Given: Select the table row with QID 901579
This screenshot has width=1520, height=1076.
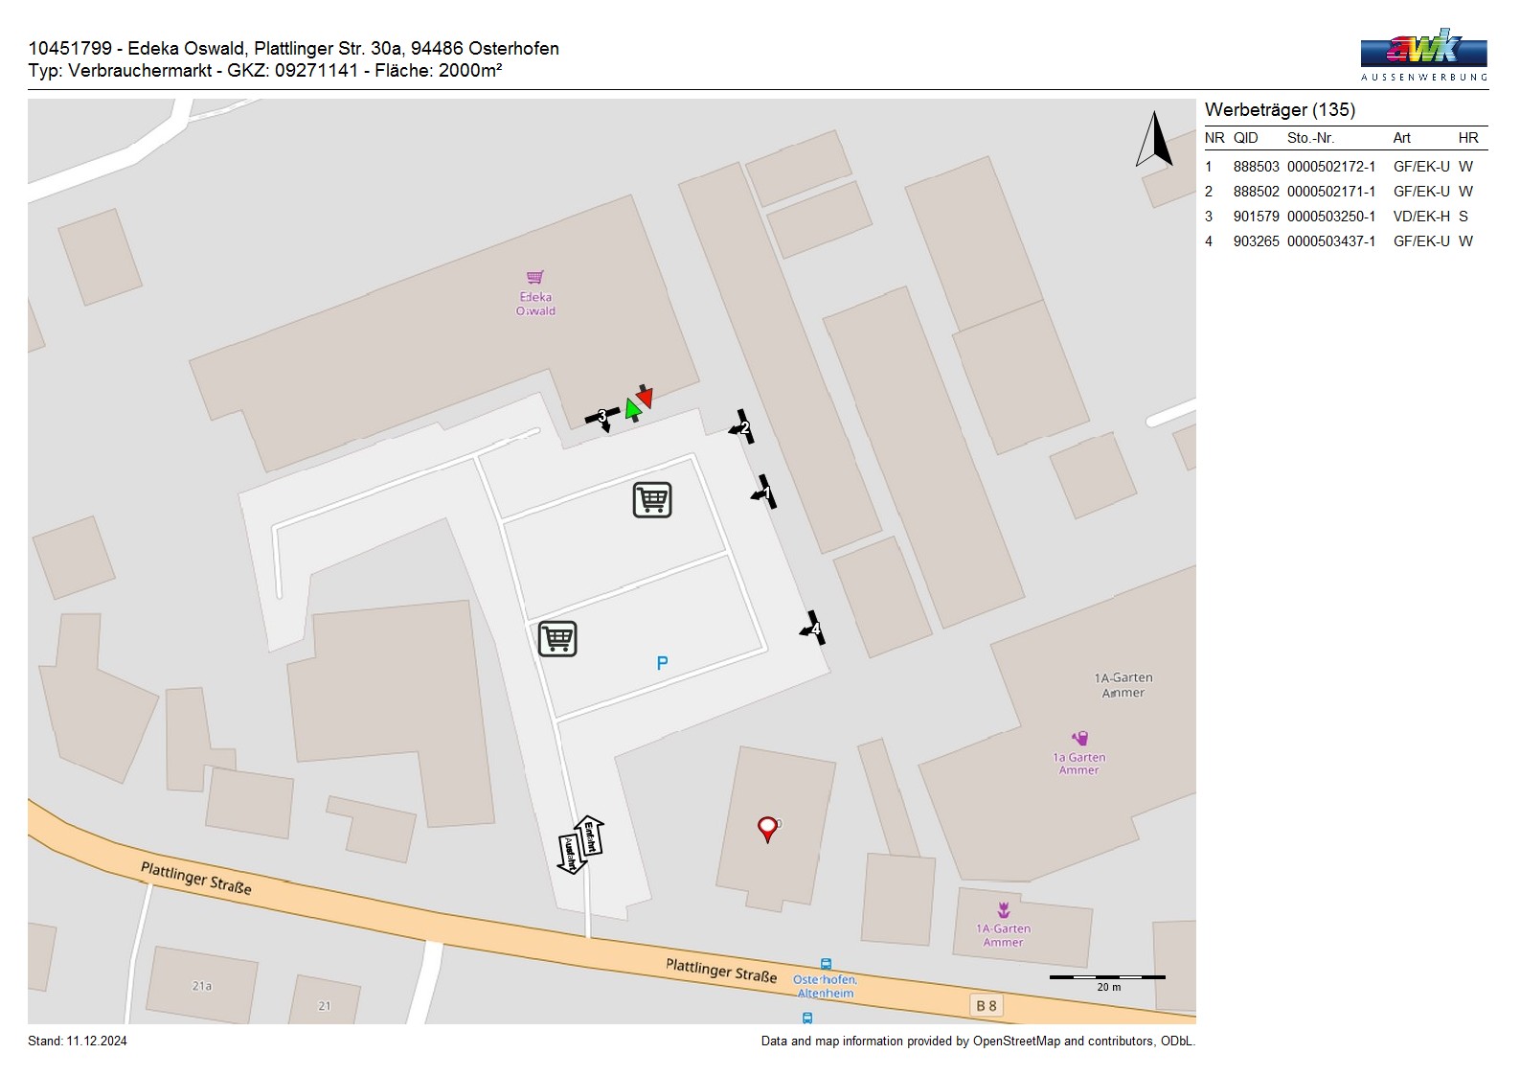Looking at the screenshot, I should [x=1345, y=217].
